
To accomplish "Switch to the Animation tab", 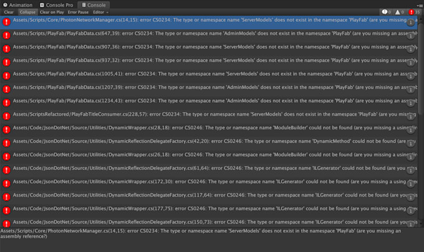I will [x=17, y=5].
